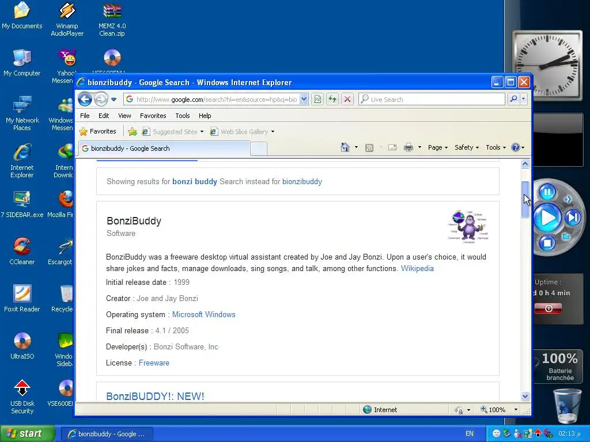
Task: Click the Live Search magnifier button
Action: pos(513,99)
